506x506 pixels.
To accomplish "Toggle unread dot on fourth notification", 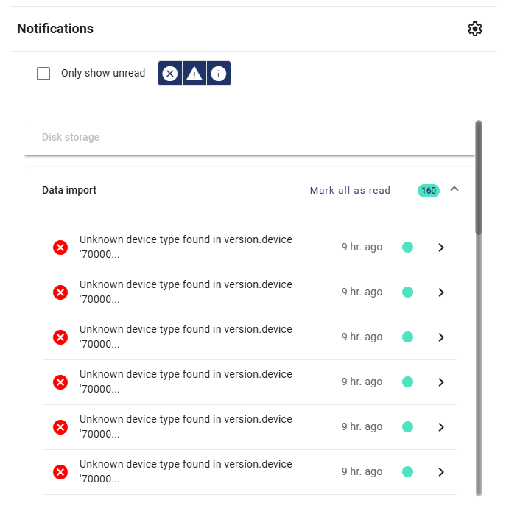I will click(x=407, y=382).
